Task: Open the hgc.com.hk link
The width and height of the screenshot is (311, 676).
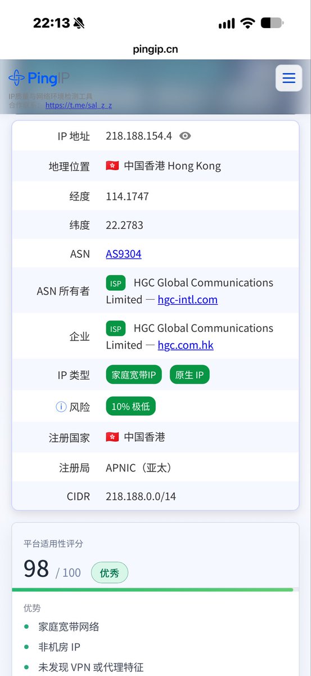Action: 186,345
